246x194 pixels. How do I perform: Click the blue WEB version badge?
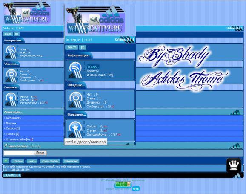136,188
